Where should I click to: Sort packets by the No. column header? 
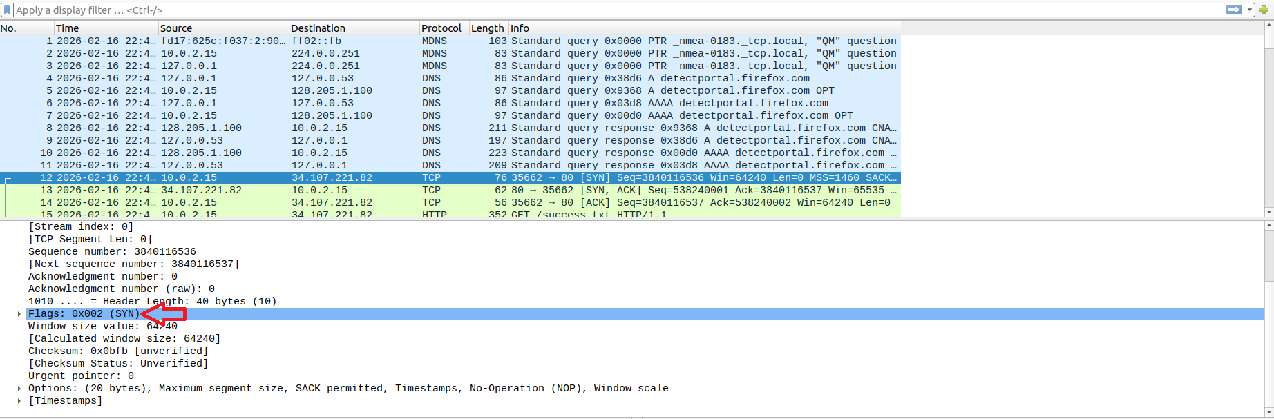point(27,28)
